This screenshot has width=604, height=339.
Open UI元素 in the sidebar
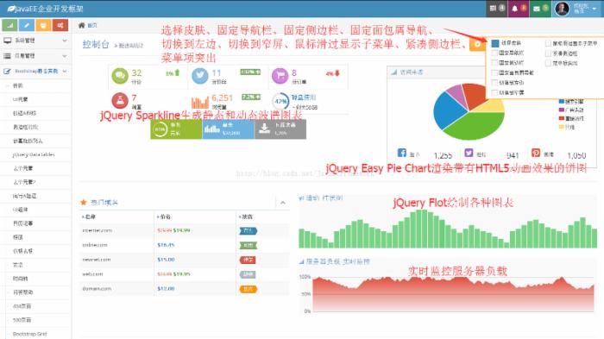coord(20,99)
